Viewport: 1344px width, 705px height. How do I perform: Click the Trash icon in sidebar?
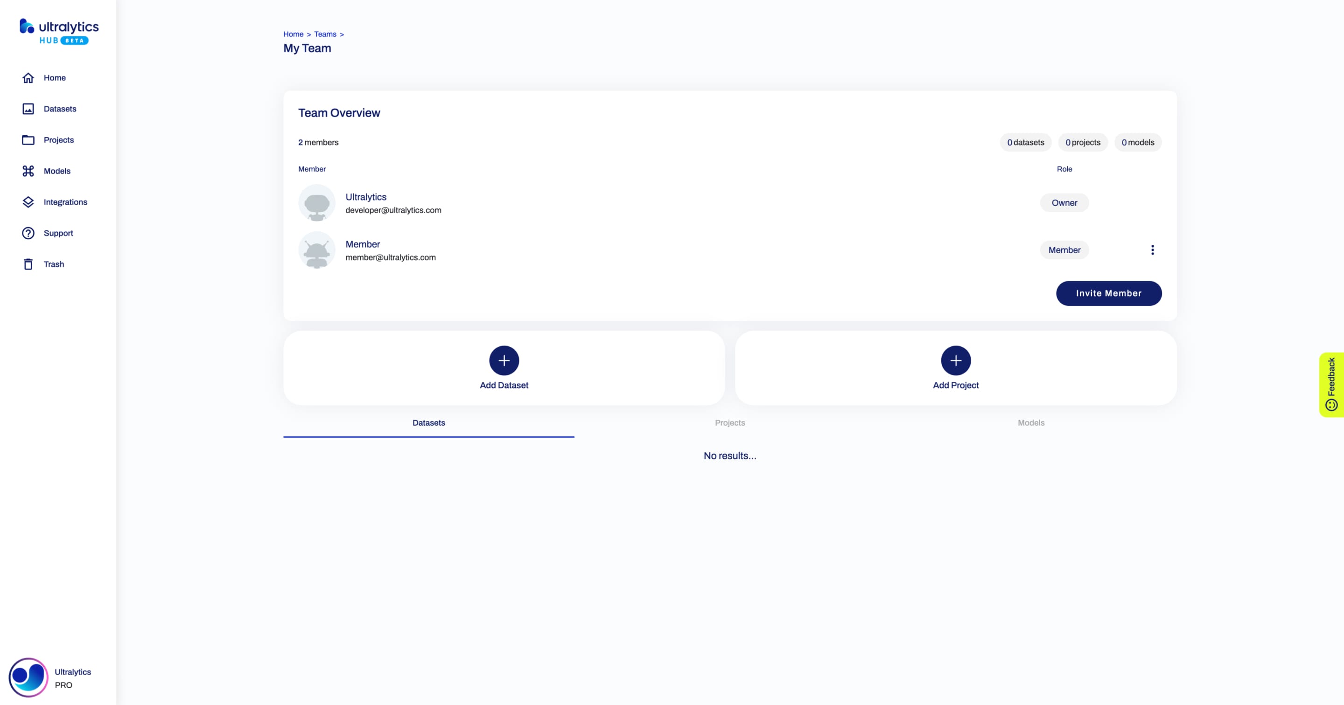(28, 264)
